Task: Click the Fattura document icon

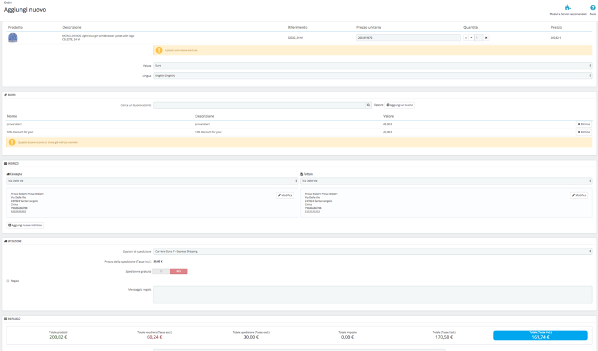Action: point(301,174)
